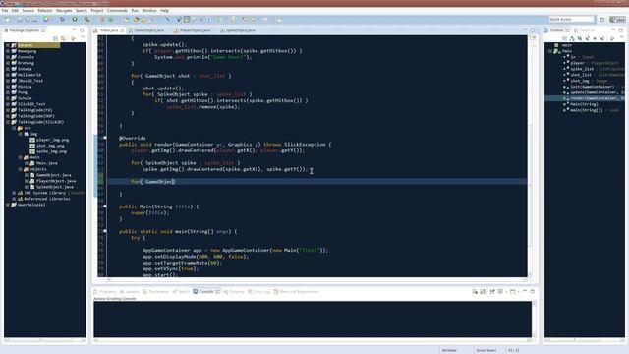Minimize the Package Explorer view
This screenshot has height=354, width=629.
point(74,30)
